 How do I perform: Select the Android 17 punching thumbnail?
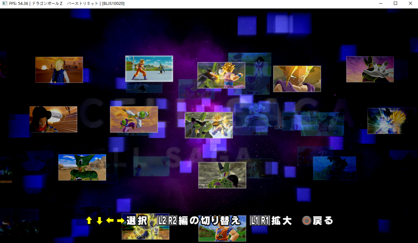pyautogui.click(x=53, y=119)
